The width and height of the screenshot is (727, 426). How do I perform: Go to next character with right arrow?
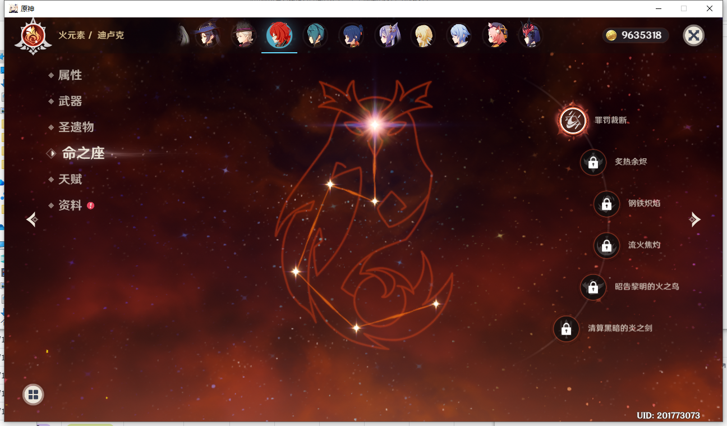(x=695, y=219)
